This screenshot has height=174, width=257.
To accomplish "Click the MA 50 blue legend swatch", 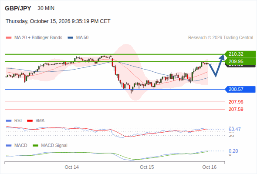I will point(71,38).
